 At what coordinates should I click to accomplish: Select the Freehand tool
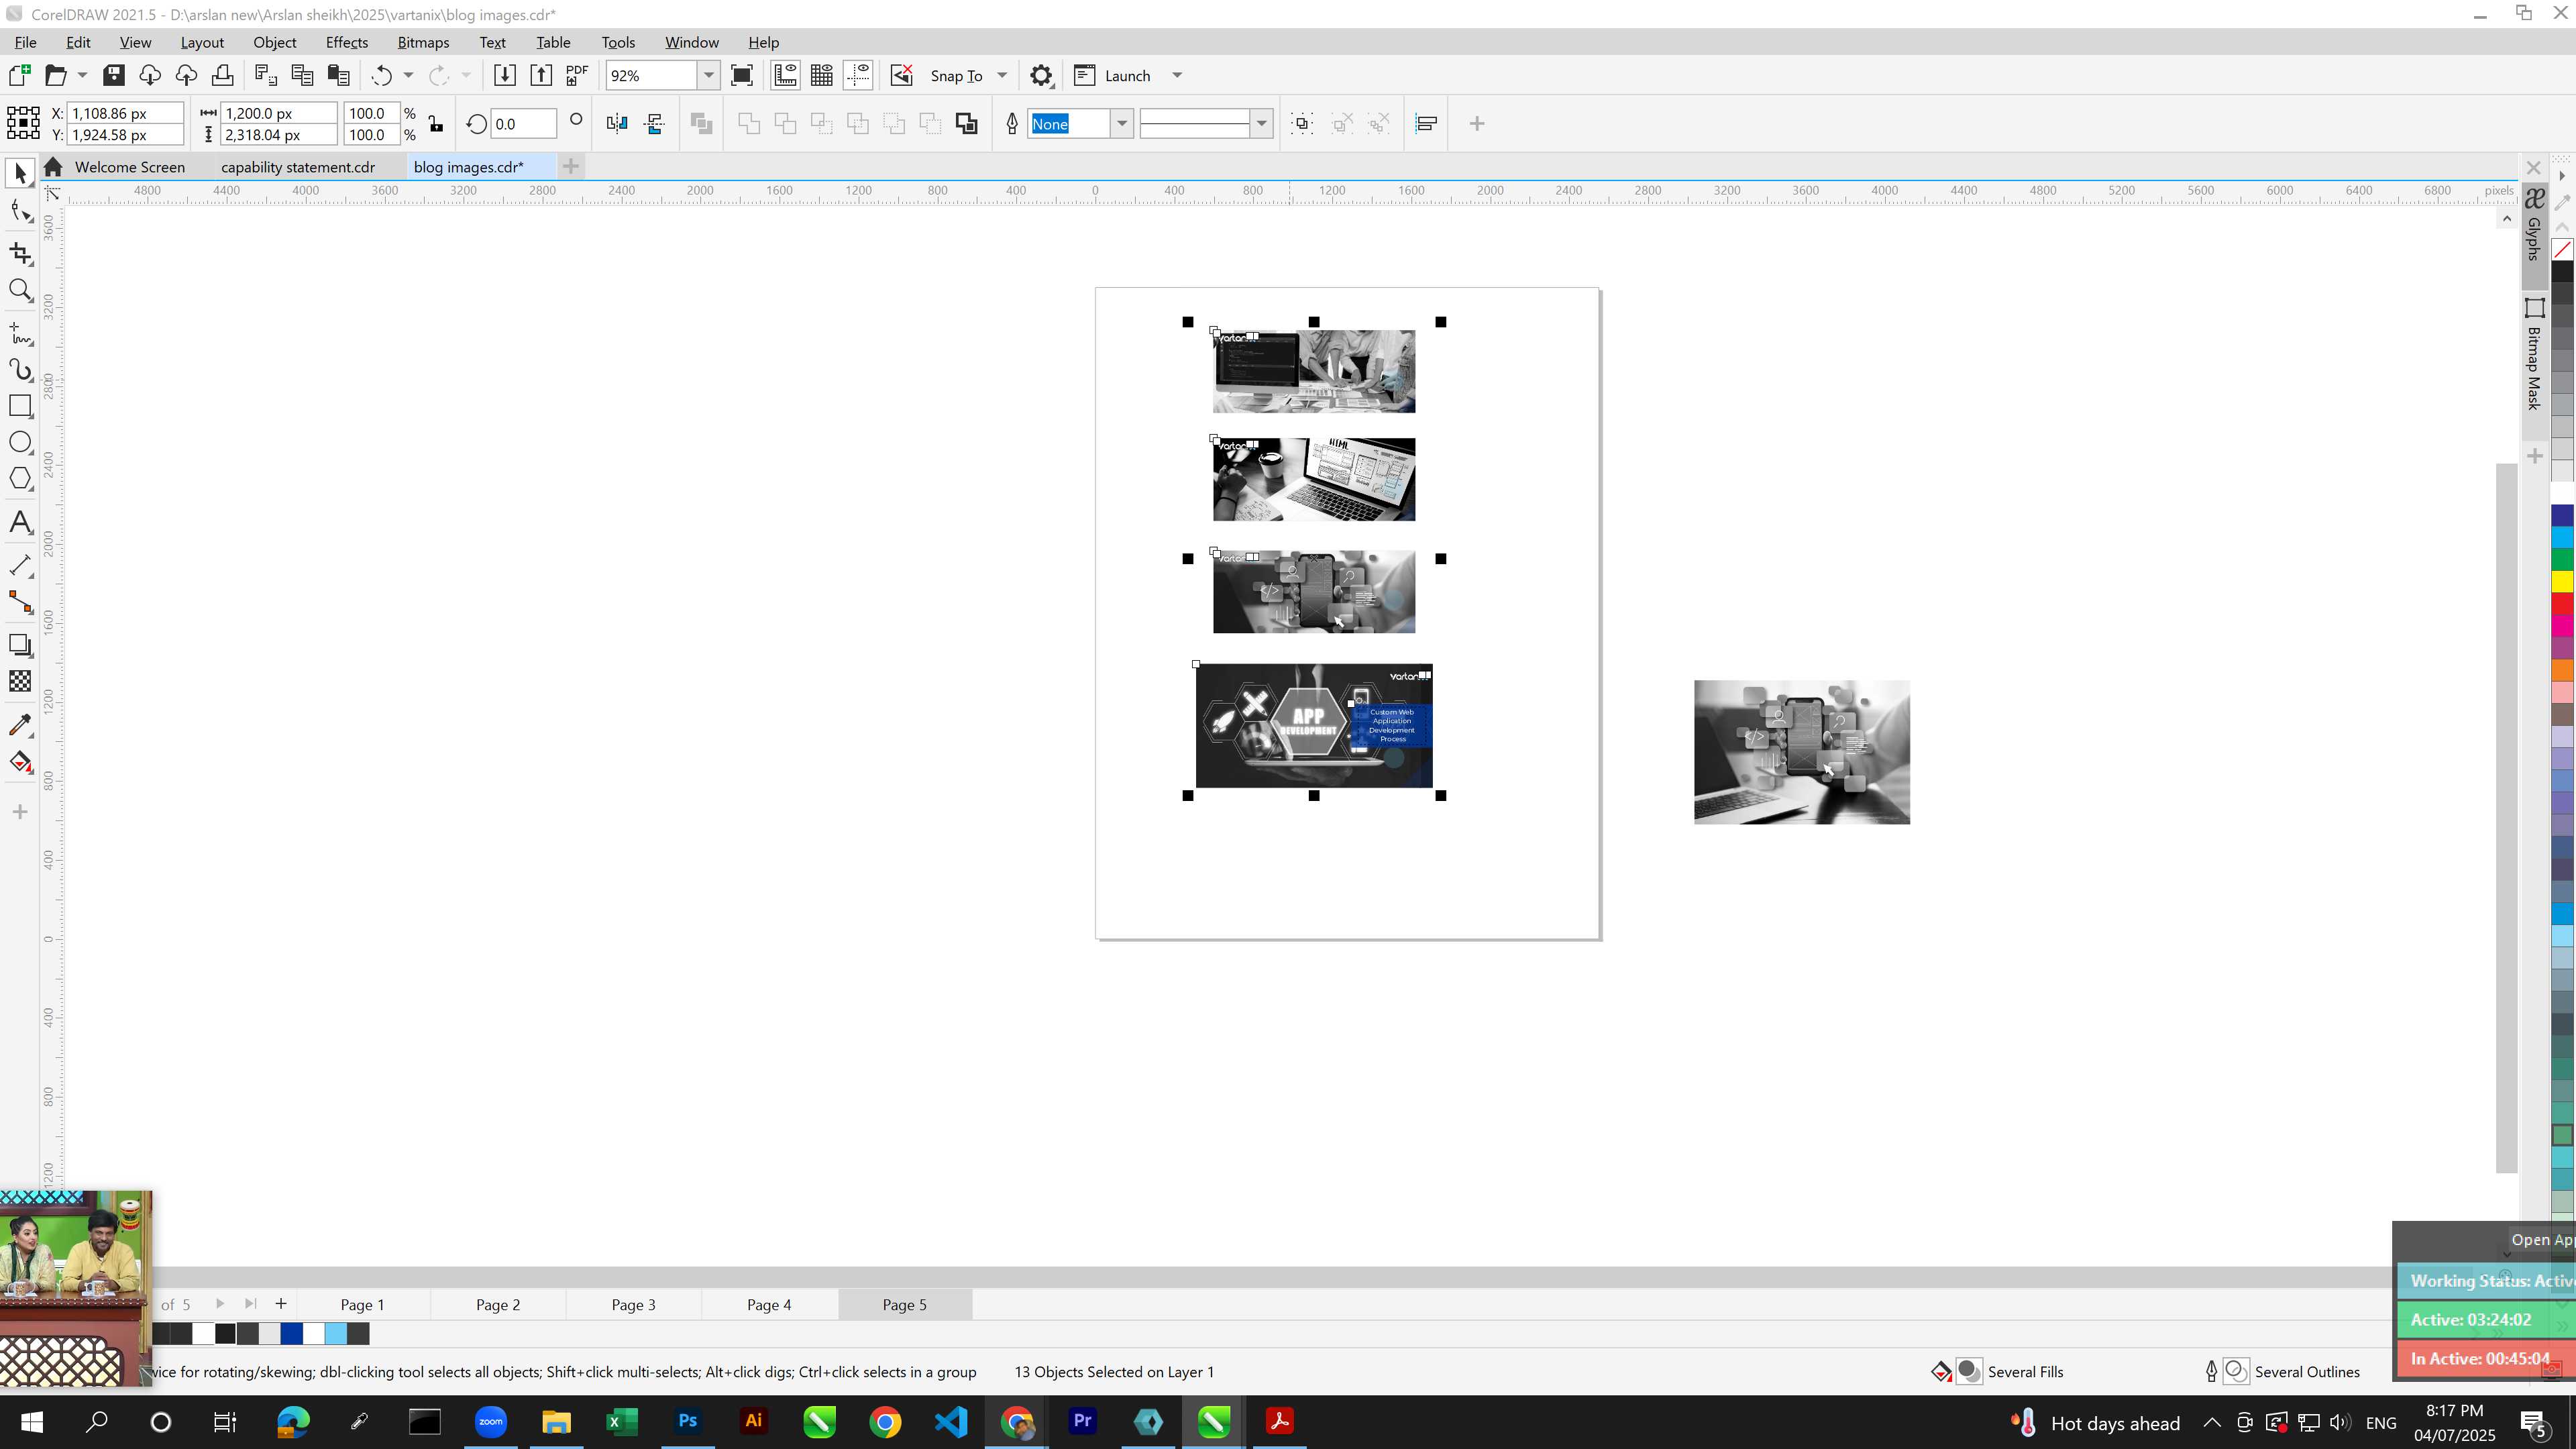20,333
